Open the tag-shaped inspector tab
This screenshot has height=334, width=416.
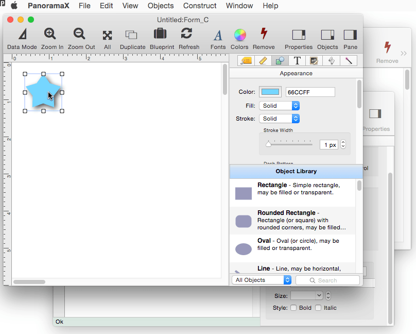(246, 61)
